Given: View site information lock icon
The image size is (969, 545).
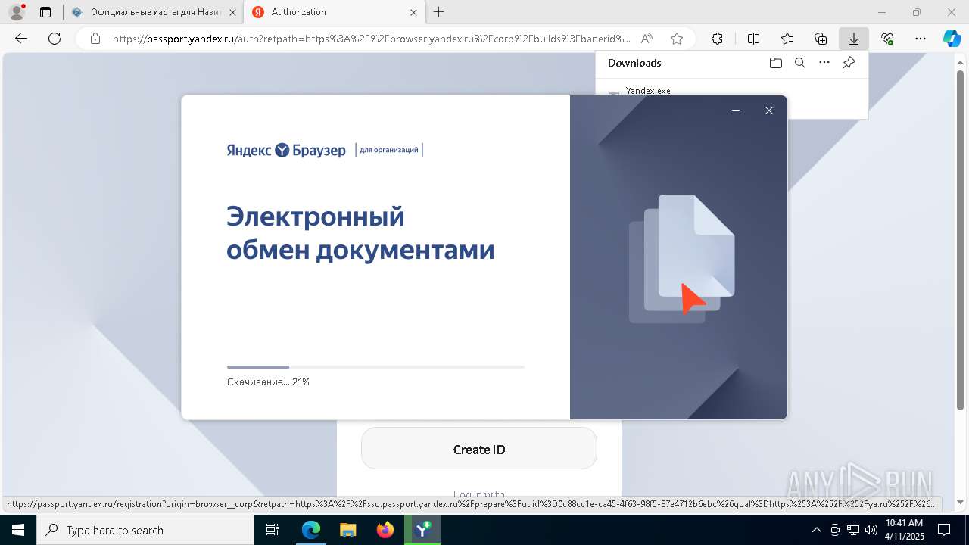Looking at the screenshot, I should pyautogui.click(x=95, y=39).
